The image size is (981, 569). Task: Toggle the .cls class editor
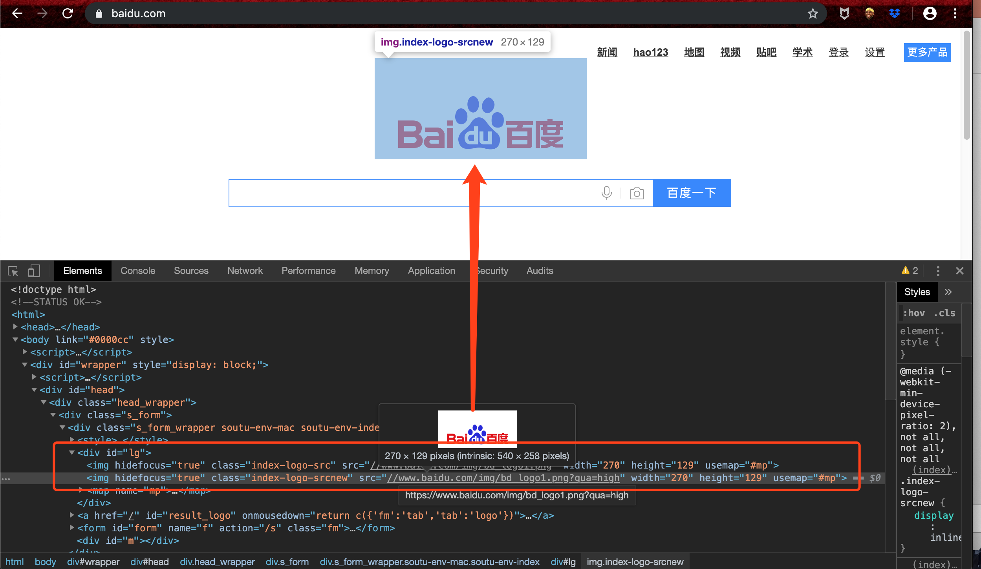click(x=944, y=313)
